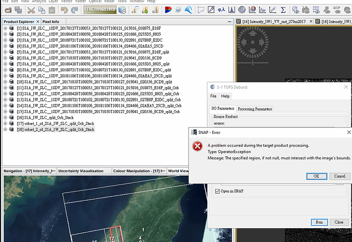Image resolution: width=352 pixels, height=242 pixels.
Task: Click the memory usage bar 11463/19603MB
Action: pos(100,10)
